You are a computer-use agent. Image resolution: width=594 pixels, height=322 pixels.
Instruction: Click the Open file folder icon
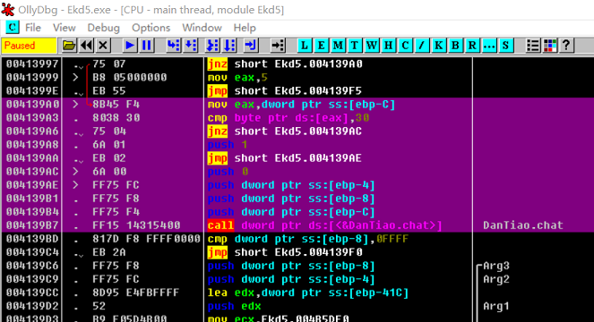(x=69, y=46)
